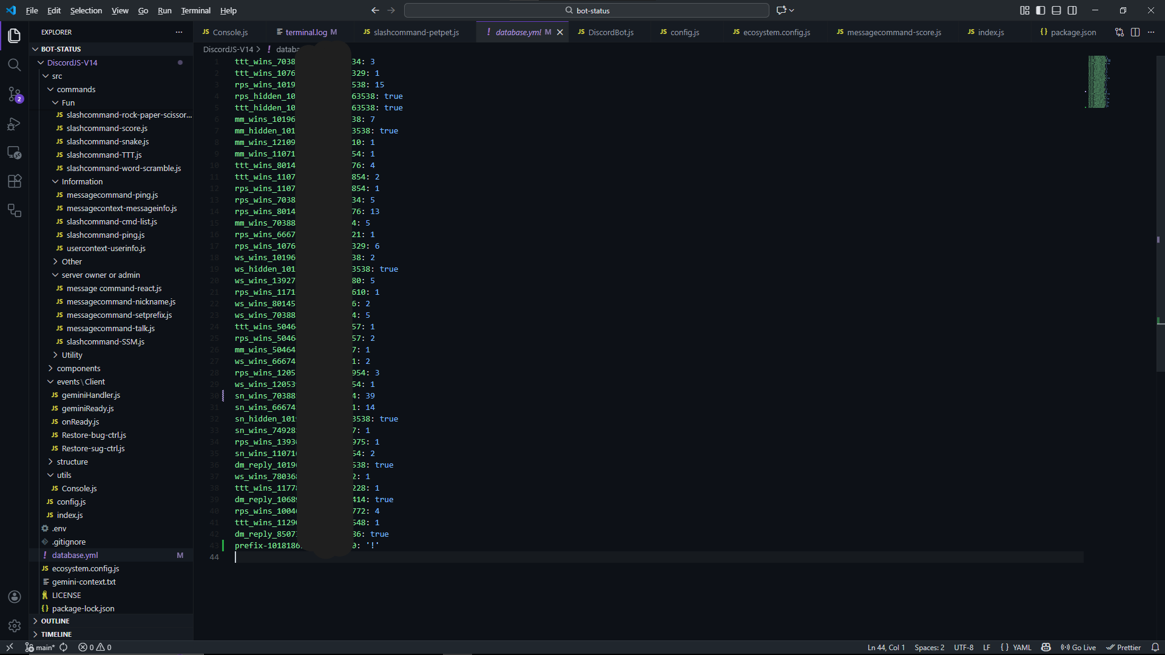Switch to the DiscordBot.js tab
This screenshot has height=655, width=1165.
coord(610,32)
